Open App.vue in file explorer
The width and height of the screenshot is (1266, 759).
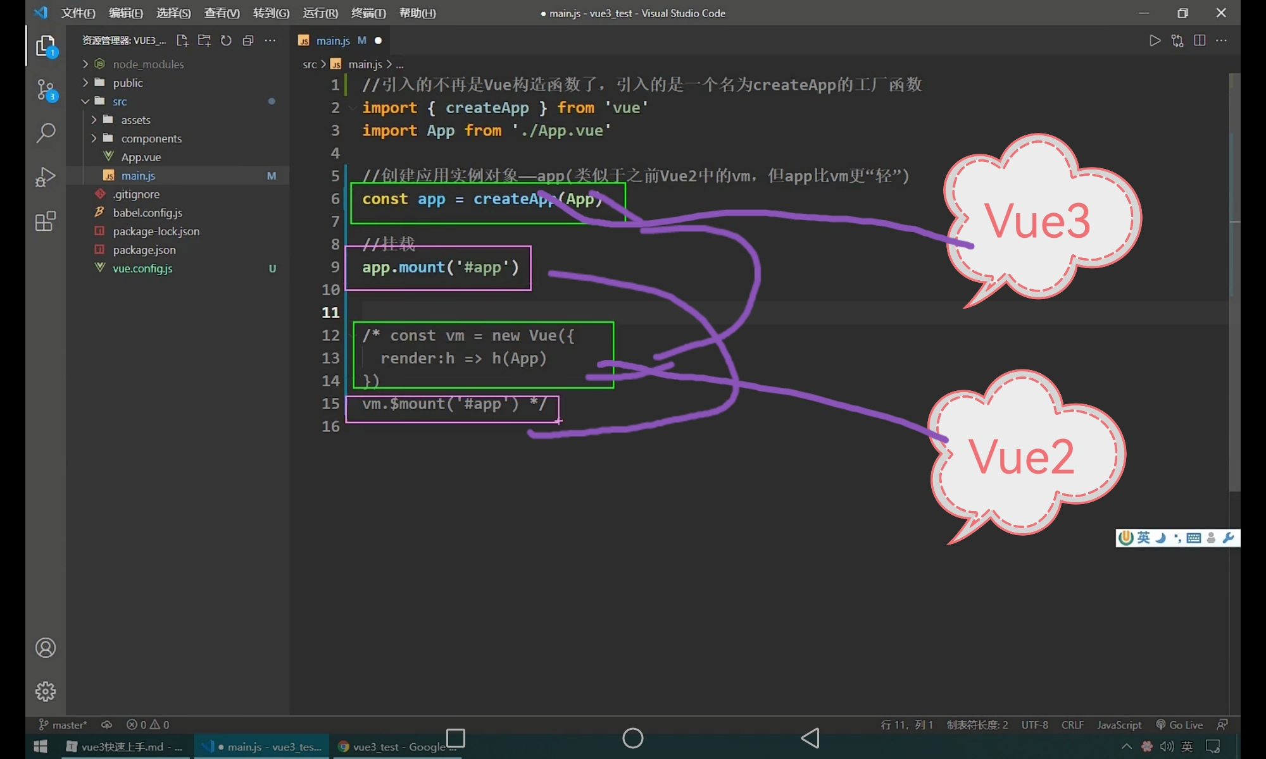point(141,157)
